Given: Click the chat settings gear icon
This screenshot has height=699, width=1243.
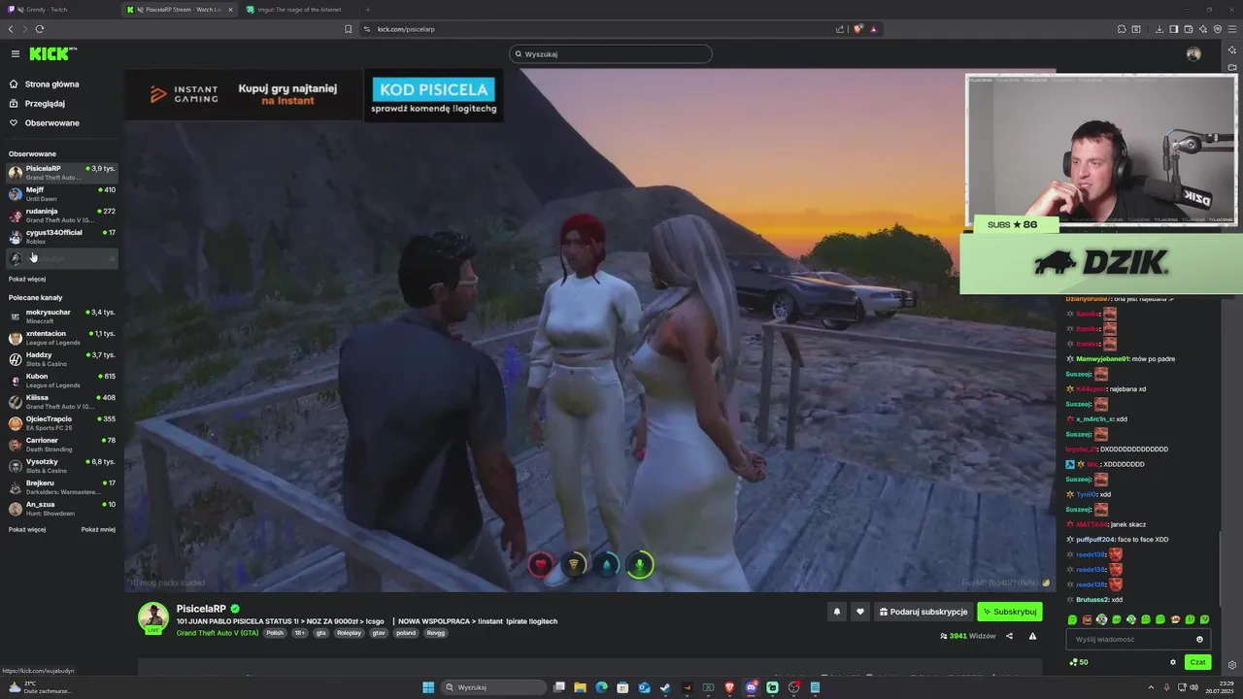Looking at the screenshot, I should click(1173, 662).
